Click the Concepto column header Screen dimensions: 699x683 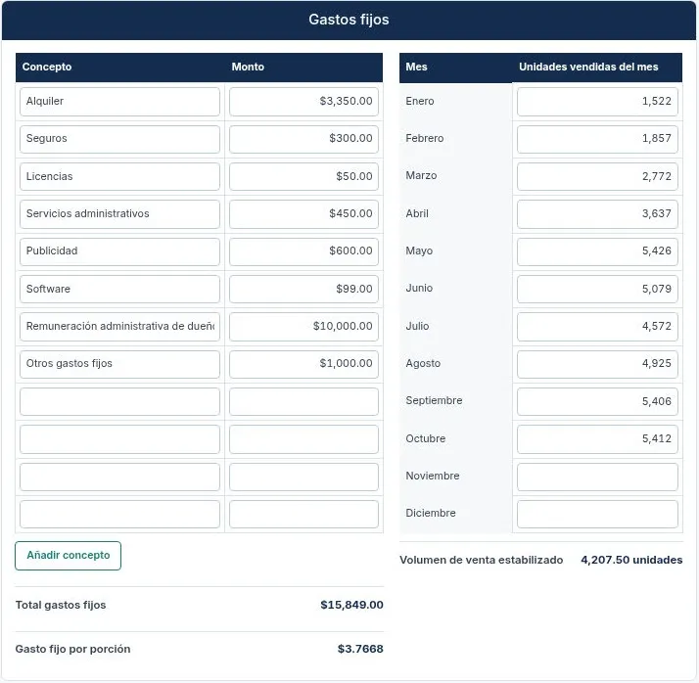[x=47, y=67]
